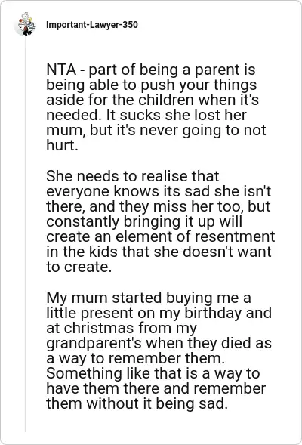
Task: Click the line 'aside for the children when it's'
Action: 153,100
